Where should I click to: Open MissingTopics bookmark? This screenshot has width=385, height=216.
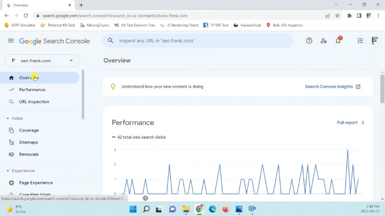tap(95, 25)
